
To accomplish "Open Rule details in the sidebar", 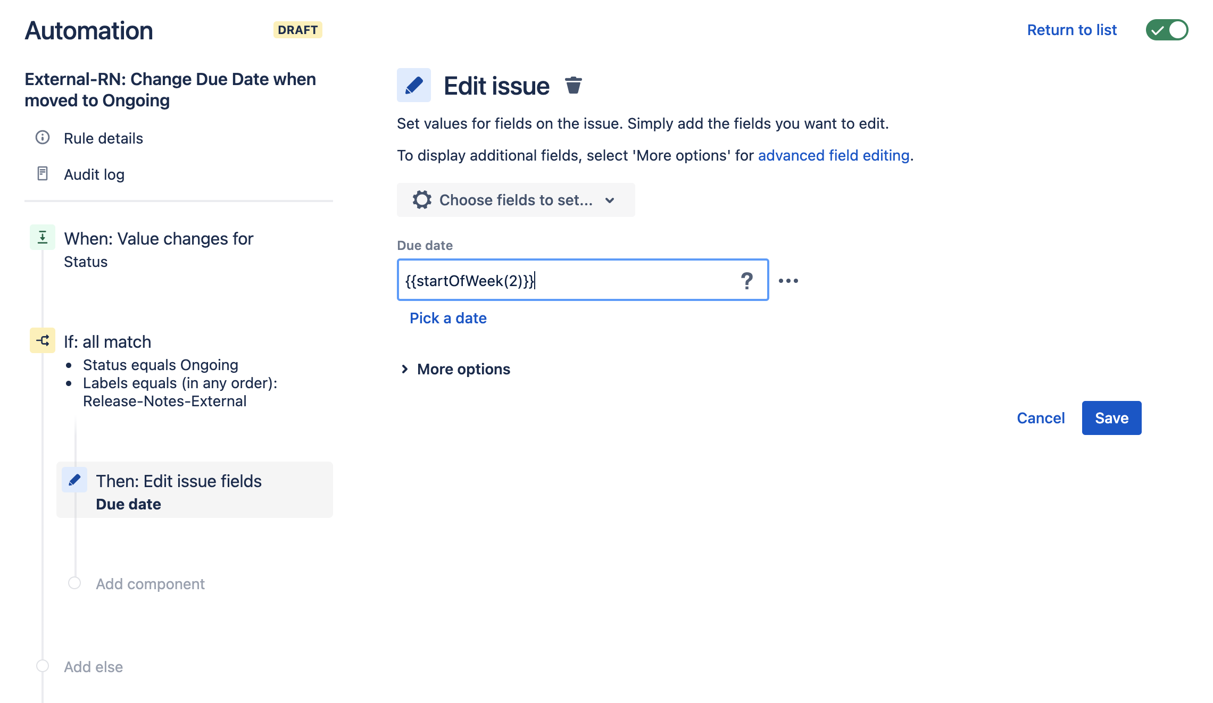I will (x=103, y=138).
